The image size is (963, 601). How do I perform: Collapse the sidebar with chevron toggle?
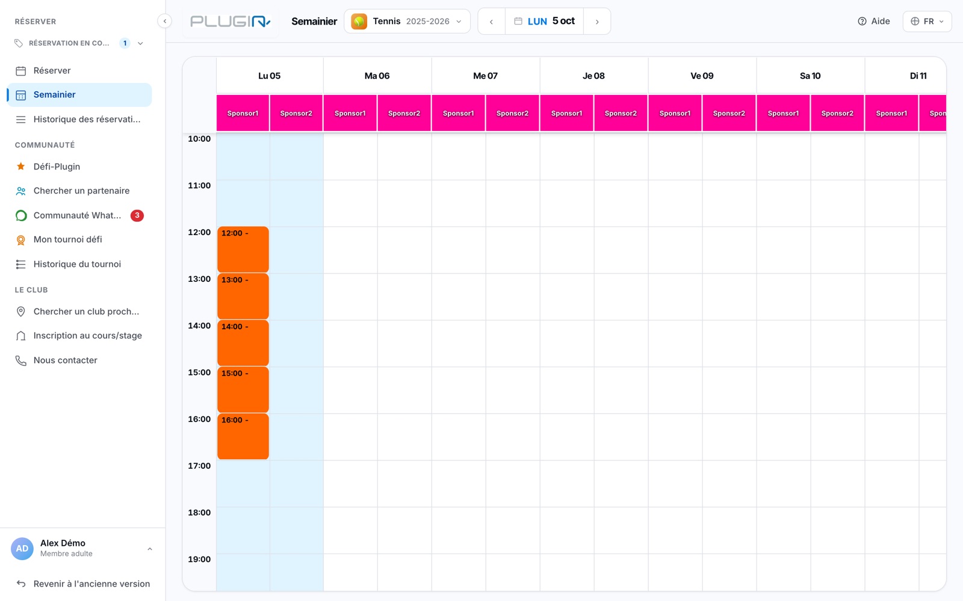[x=164, y=21]
